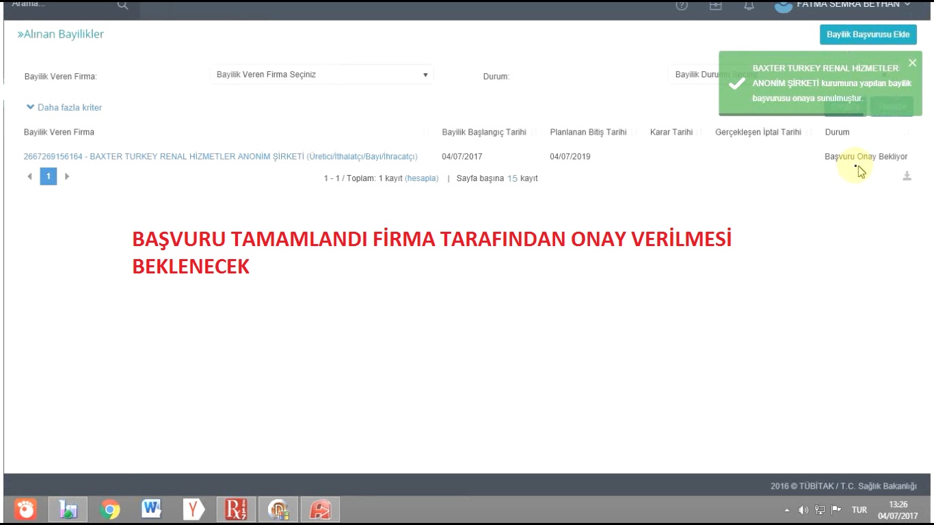
Task: Open the orange screen recorder taskbar icon
Action: click(26, 509)
